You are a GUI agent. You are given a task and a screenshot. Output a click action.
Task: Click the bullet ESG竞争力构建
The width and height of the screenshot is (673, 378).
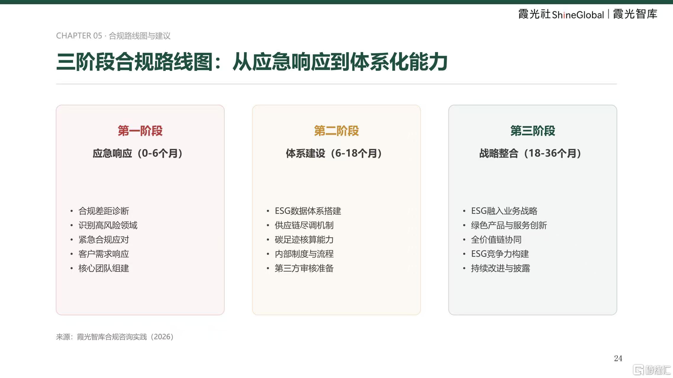[500, 254]
